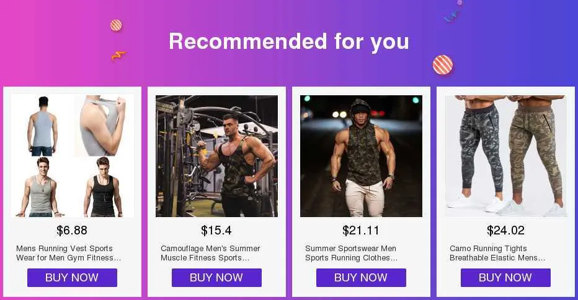Image resolution: width=578 pixels, height=300 pixels.
Task: Click the $21.11 price label
Action: click(x=361, y=231)
